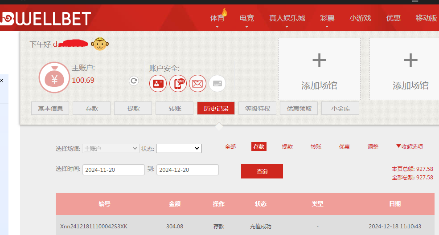Open the 状态 status dropdown
Viewport: 439px width, 235px height.
click(x=179, y=148)
